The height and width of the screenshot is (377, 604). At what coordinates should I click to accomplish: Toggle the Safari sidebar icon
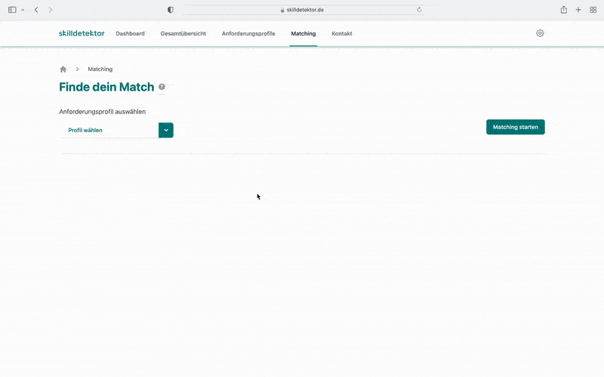[x=12, y=10]
